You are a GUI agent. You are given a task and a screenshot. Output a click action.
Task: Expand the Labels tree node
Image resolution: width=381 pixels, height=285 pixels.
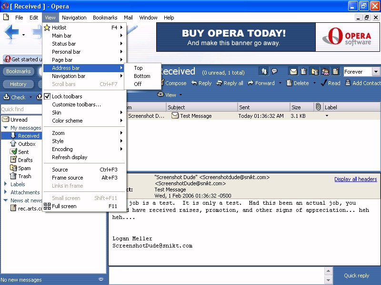pos(5,184)
